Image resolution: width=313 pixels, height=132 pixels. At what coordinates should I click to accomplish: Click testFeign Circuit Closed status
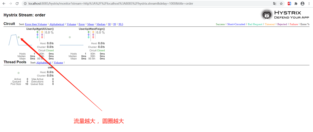[97, 50]
